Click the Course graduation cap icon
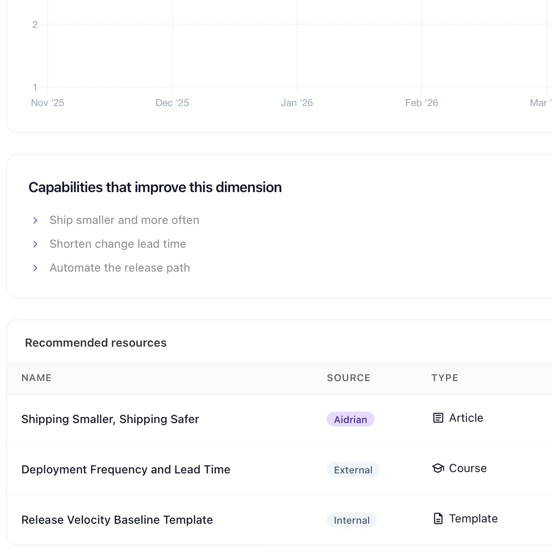 438,468
